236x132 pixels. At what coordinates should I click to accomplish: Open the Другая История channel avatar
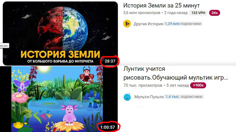[x=127, y=24]
